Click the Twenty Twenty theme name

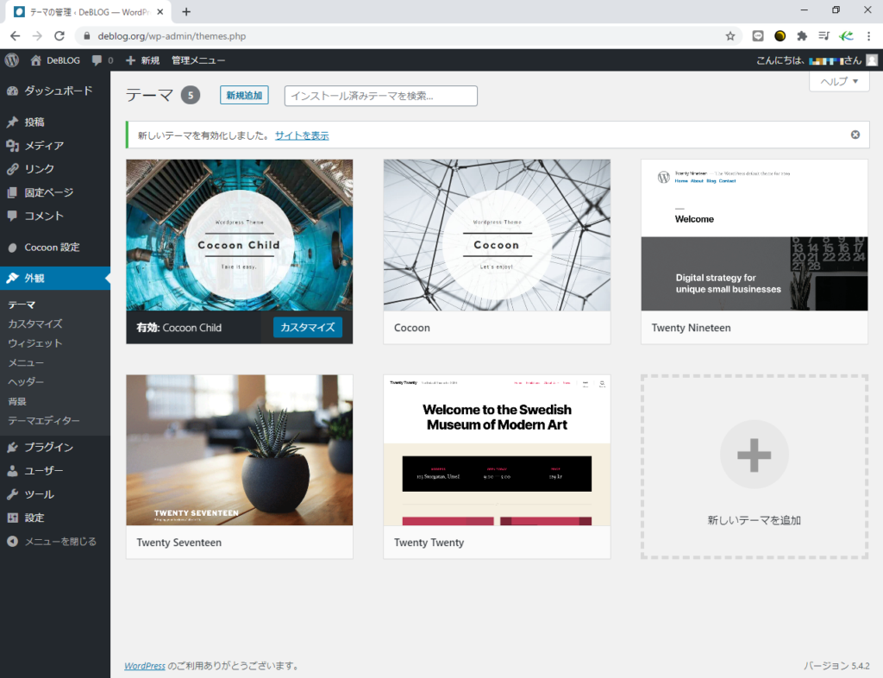[429, 543]
